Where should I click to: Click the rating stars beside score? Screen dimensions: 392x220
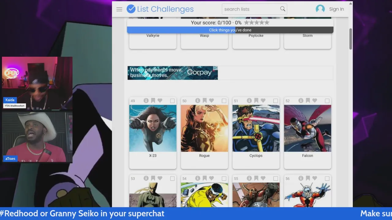tap(257, 23)
